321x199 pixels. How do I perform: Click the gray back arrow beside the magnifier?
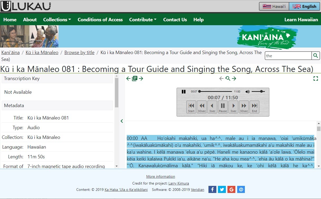coord(222,78)
